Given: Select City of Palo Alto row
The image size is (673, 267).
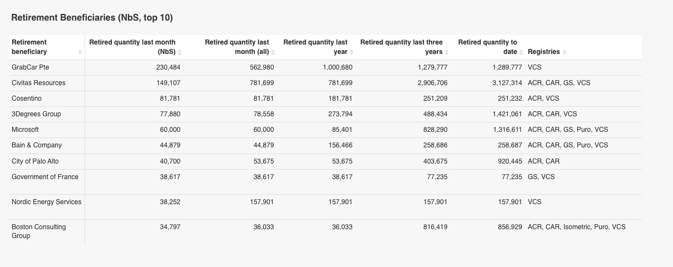Looking at the screenshot, I should (35, 161).
